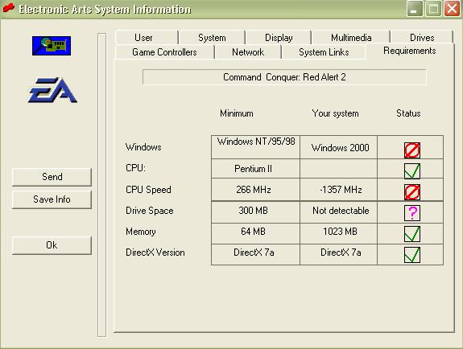
Task: Click the 'CPU Speed' row label
Action: tap(148, 190)
